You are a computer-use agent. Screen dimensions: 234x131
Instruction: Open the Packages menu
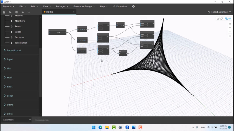(x=62, y=6)
